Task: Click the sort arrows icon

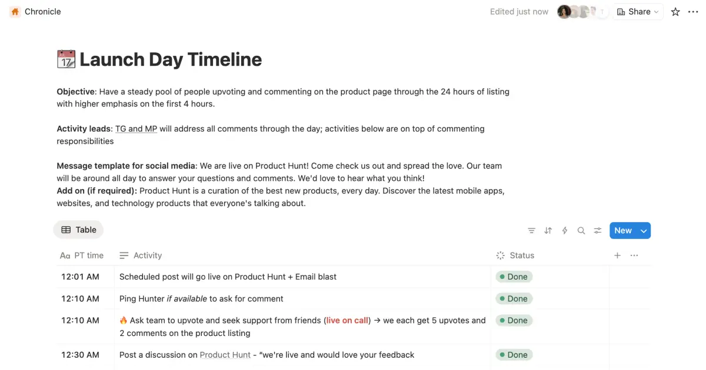Action: [x=548, y=231]
